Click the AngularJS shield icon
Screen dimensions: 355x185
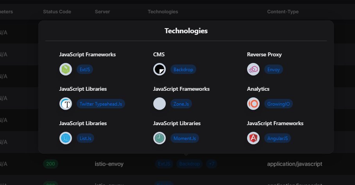coord(253,138)
